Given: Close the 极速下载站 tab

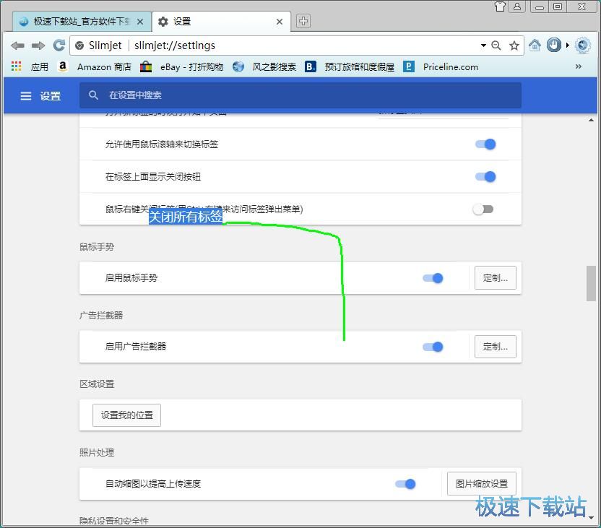Looking at the screenshot, I should [140, 22].
